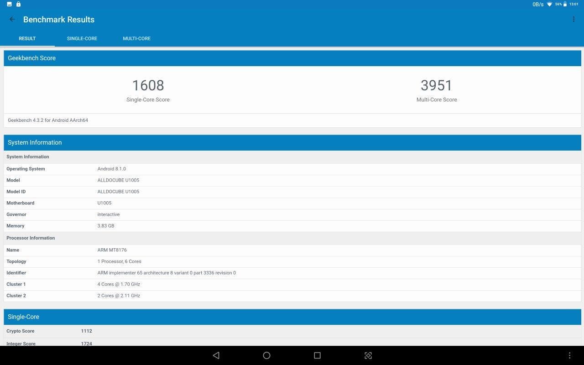The width and height of the screenshot is (584, 365).
Task: Tap the Geekbench Score section header
Action: [x=292, y=58]
